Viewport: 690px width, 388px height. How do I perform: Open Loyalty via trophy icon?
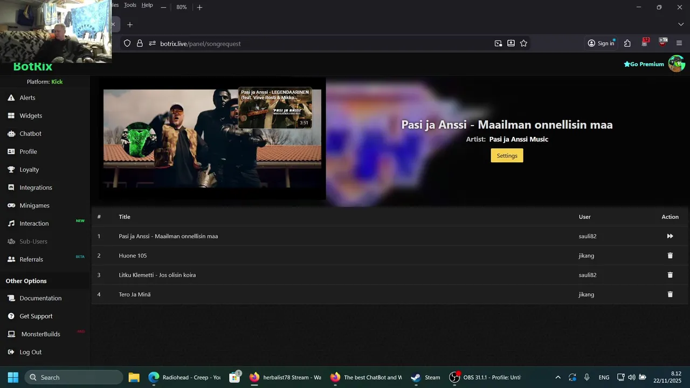point(11,169)
